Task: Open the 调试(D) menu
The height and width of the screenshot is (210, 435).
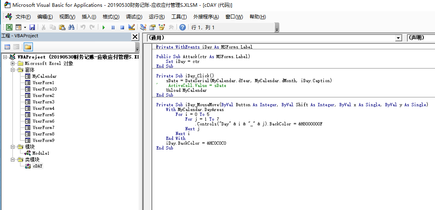Action: (134, 17)
